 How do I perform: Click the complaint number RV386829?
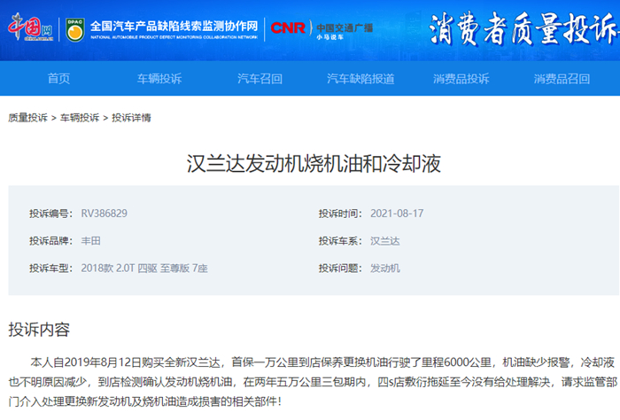[104, 214]
